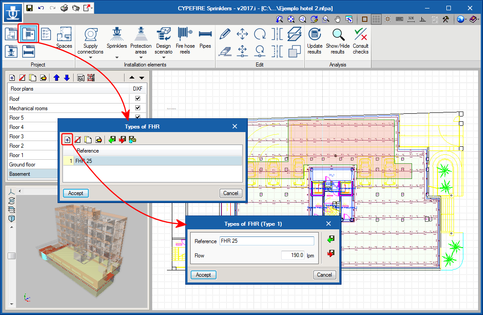Click the Spaces floor plan icon
This screenshot has height=315, width=483.
click(64, 35)
